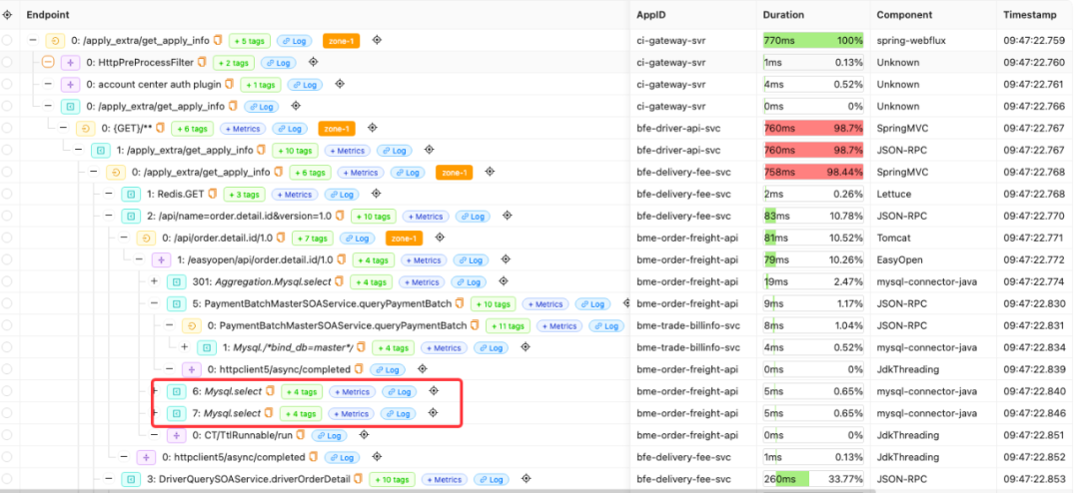
Task: Click the crosshair locate icon on {GET}/** row
Action: click(373, 128)
